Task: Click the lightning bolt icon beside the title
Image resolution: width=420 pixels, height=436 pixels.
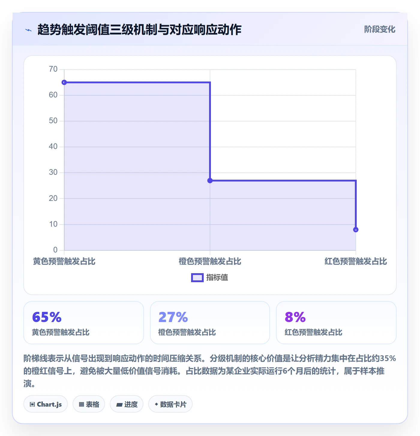Action: click(28, 30)
